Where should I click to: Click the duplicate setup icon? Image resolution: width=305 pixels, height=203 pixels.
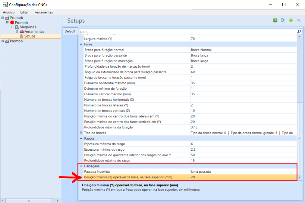tap(283, 20)
